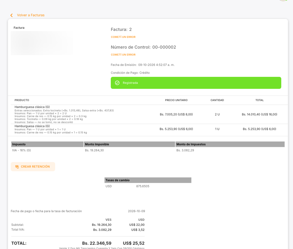293x249 pixels.
Task: Select IVA amount "US$ 3,52"
Action: click(138, 230)
